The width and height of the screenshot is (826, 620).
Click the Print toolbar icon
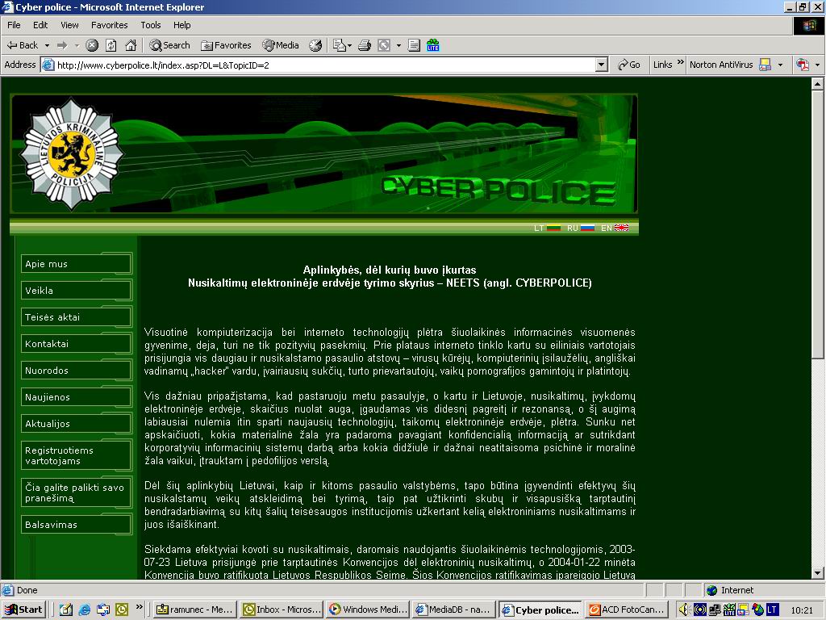tap(365, 45)
